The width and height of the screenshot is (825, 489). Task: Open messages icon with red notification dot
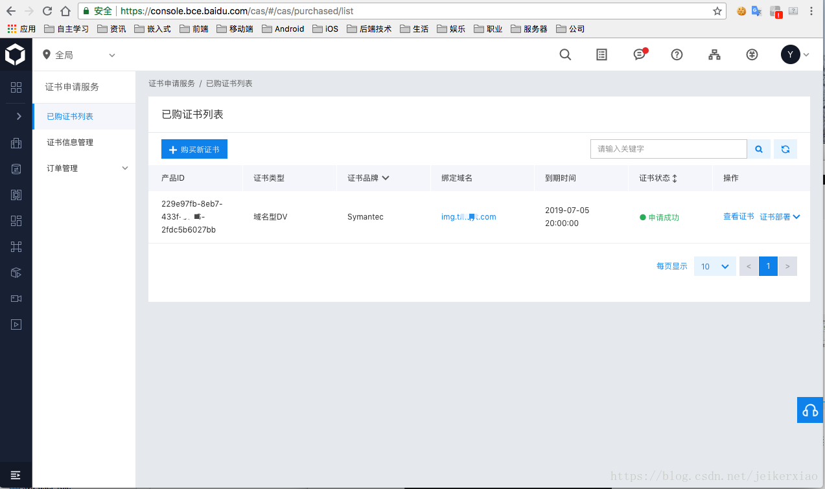point(640,54)
